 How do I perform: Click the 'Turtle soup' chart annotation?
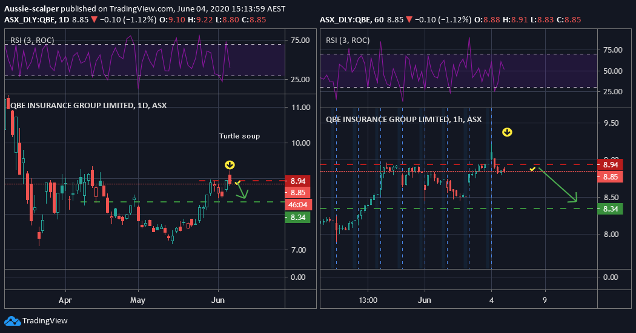coord(239,136)
